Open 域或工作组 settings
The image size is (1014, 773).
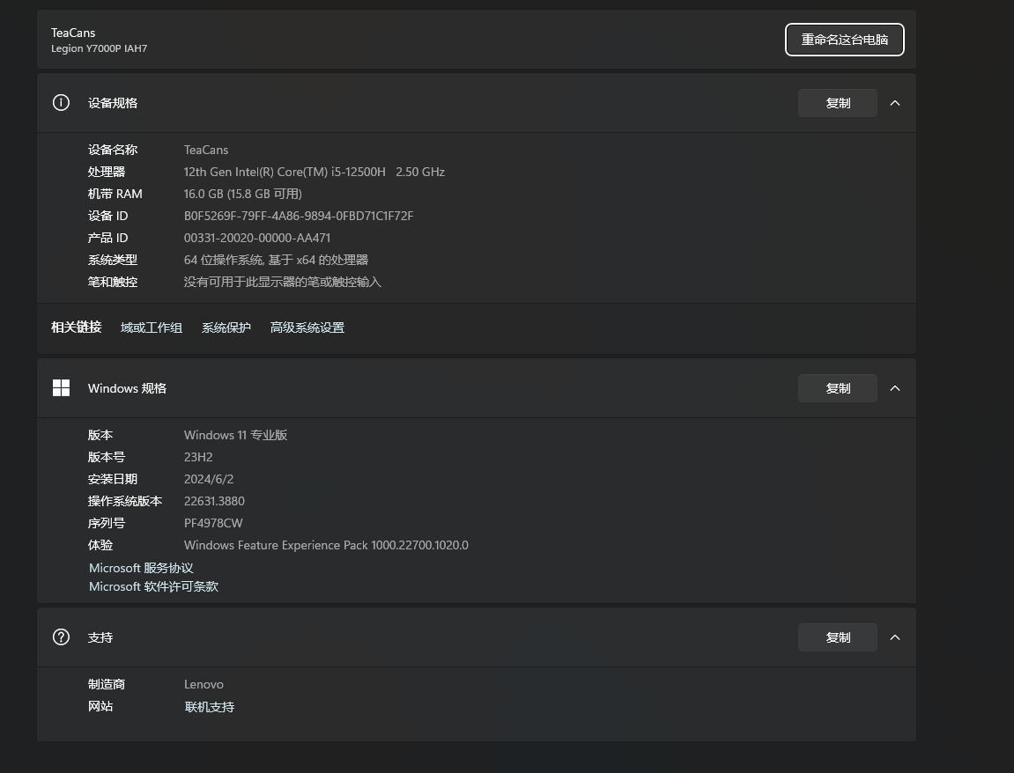pyautogui.click(x=151, y=327)
